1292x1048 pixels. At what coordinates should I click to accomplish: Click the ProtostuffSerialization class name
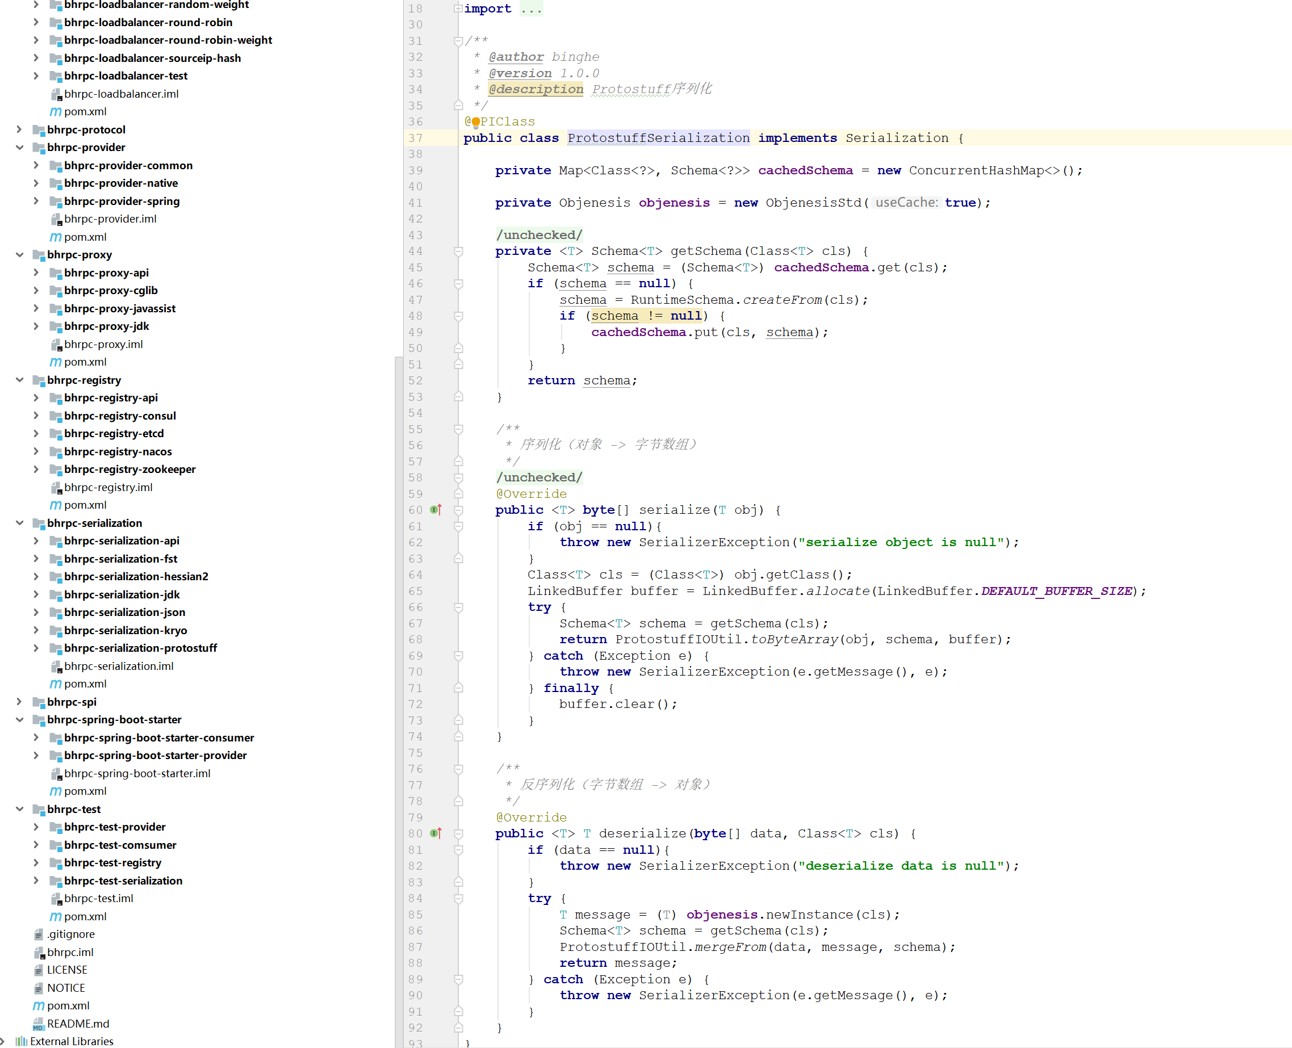pos(658,139)
